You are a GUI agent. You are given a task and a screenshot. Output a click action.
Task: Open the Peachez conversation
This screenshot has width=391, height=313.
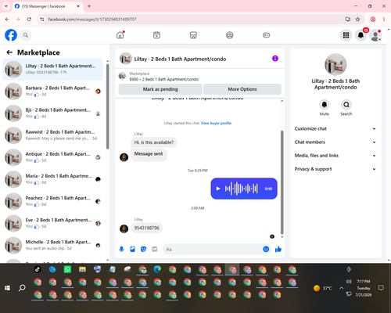pos(53,201)
